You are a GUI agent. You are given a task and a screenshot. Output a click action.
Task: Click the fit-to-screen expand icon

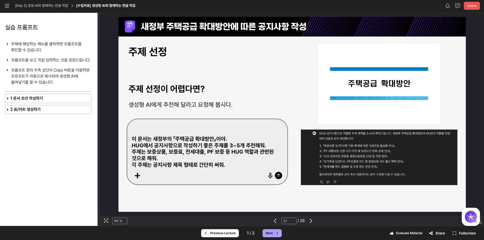pyautogui.click(x=106, y=221)
